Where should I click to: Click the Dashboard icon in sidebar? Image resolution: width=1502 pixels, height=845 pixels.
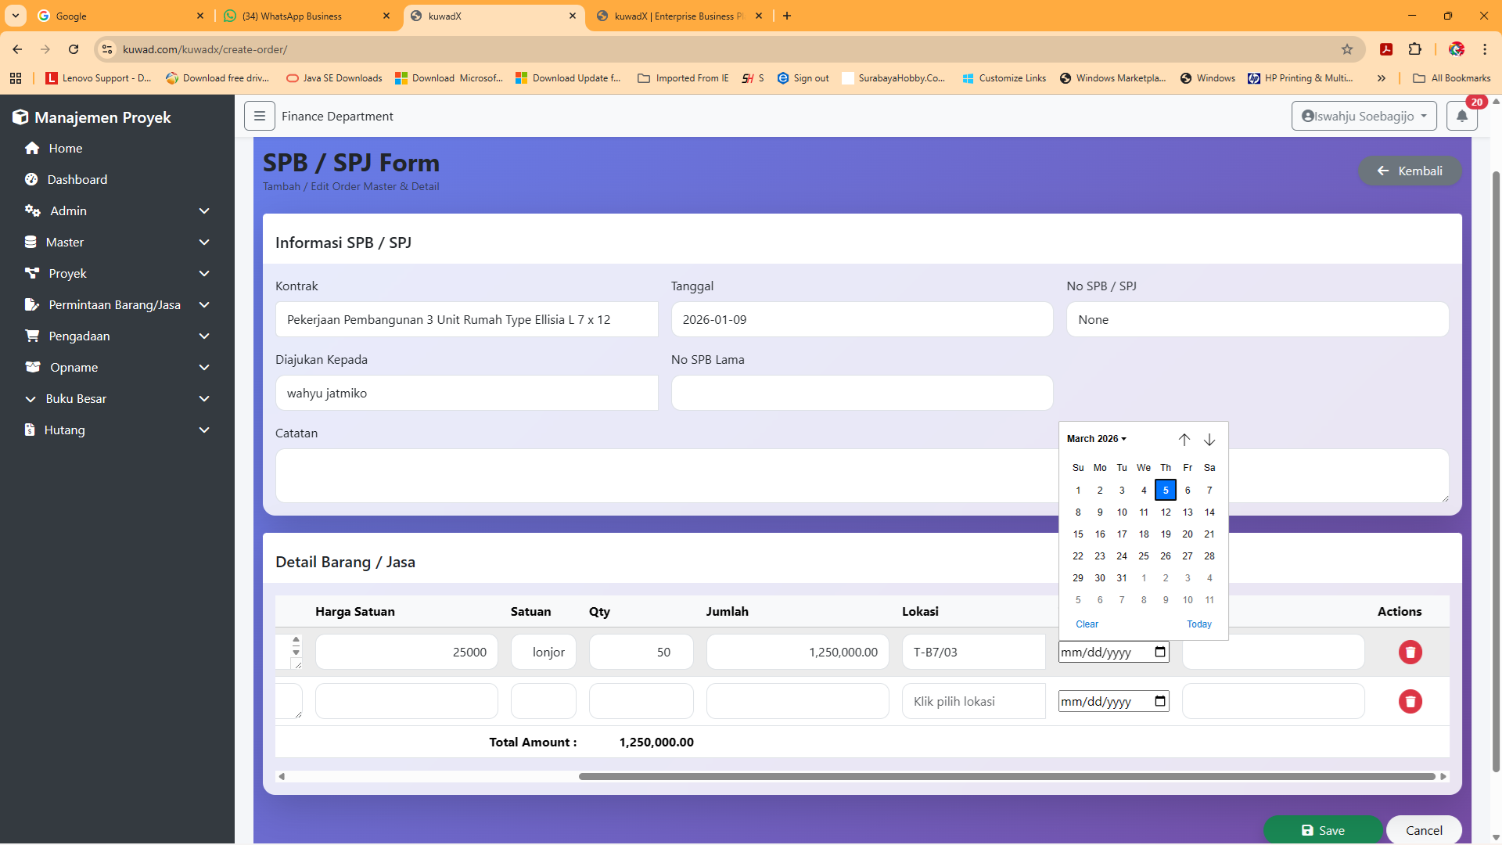point(31,180)
